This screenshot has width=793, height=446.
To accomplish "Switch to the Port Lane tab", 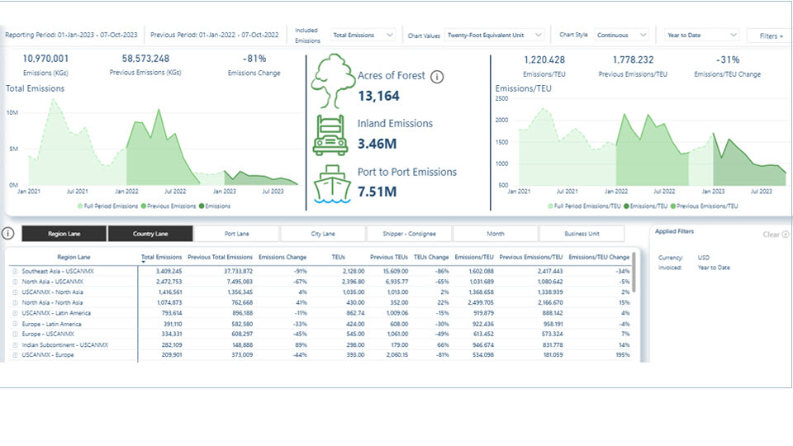I will [237, 234].
